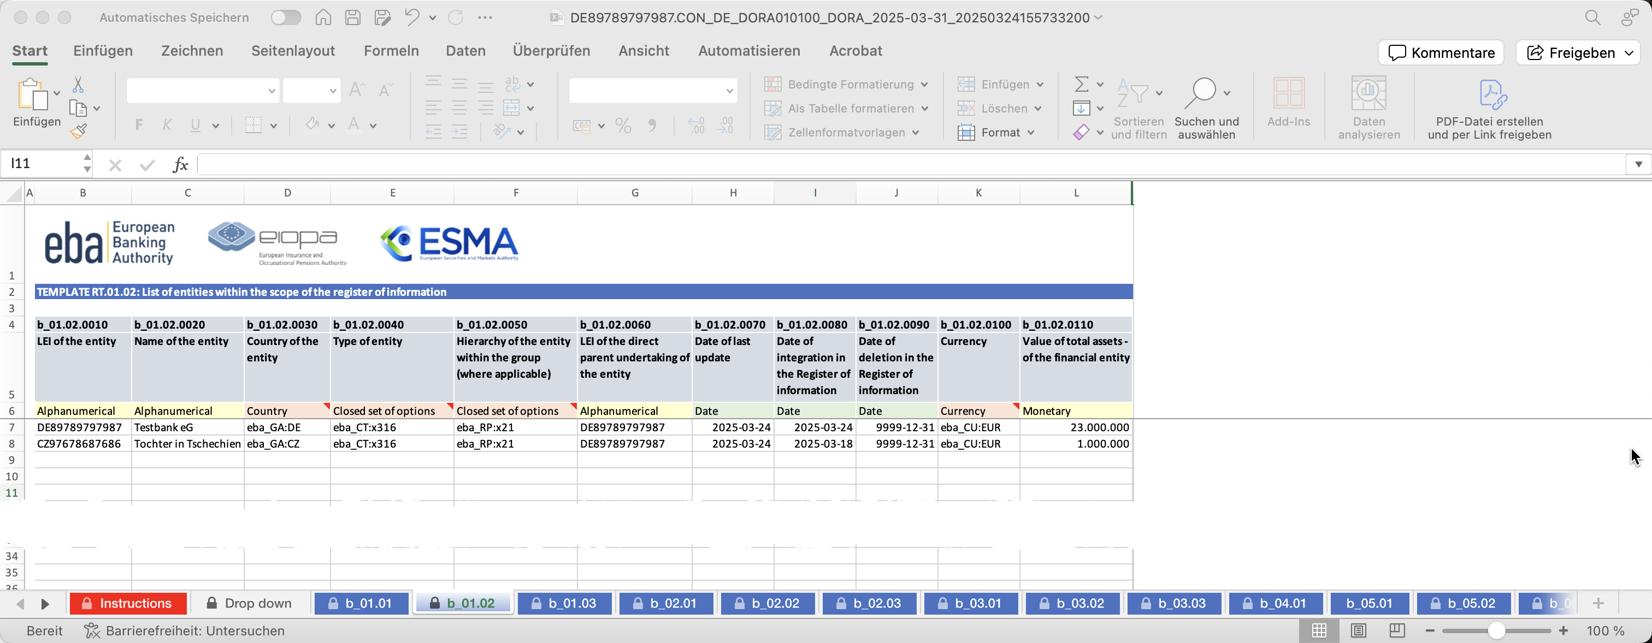Click the Save icon in title bar
Viewport: 1652px width, 643px height.
pos(353,17)
